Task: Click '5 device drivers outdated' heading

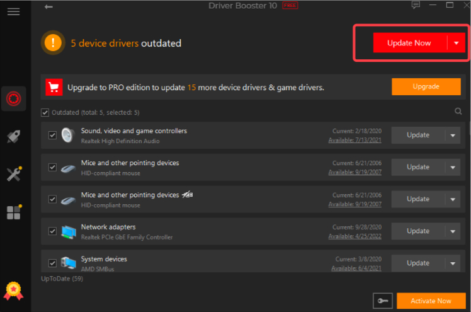Action: [126, 43]
